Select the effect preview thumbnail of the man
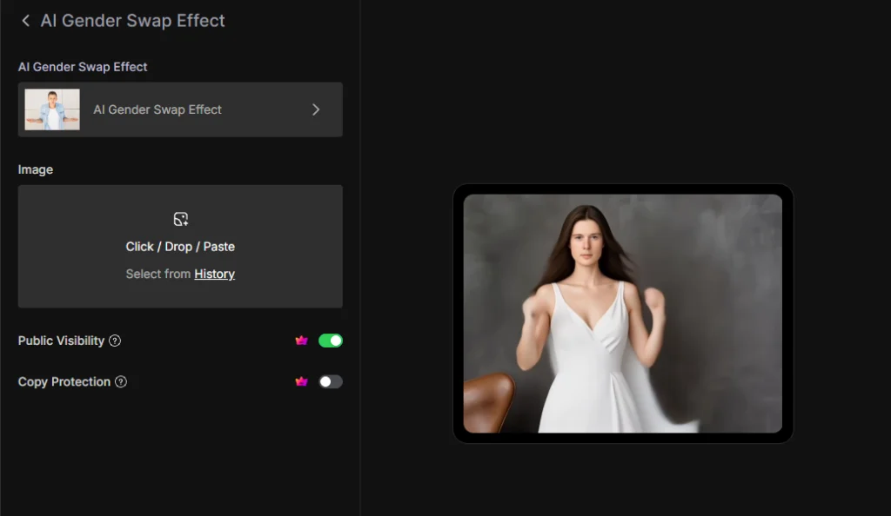891x516 pixels. click(x=52, y=109)
